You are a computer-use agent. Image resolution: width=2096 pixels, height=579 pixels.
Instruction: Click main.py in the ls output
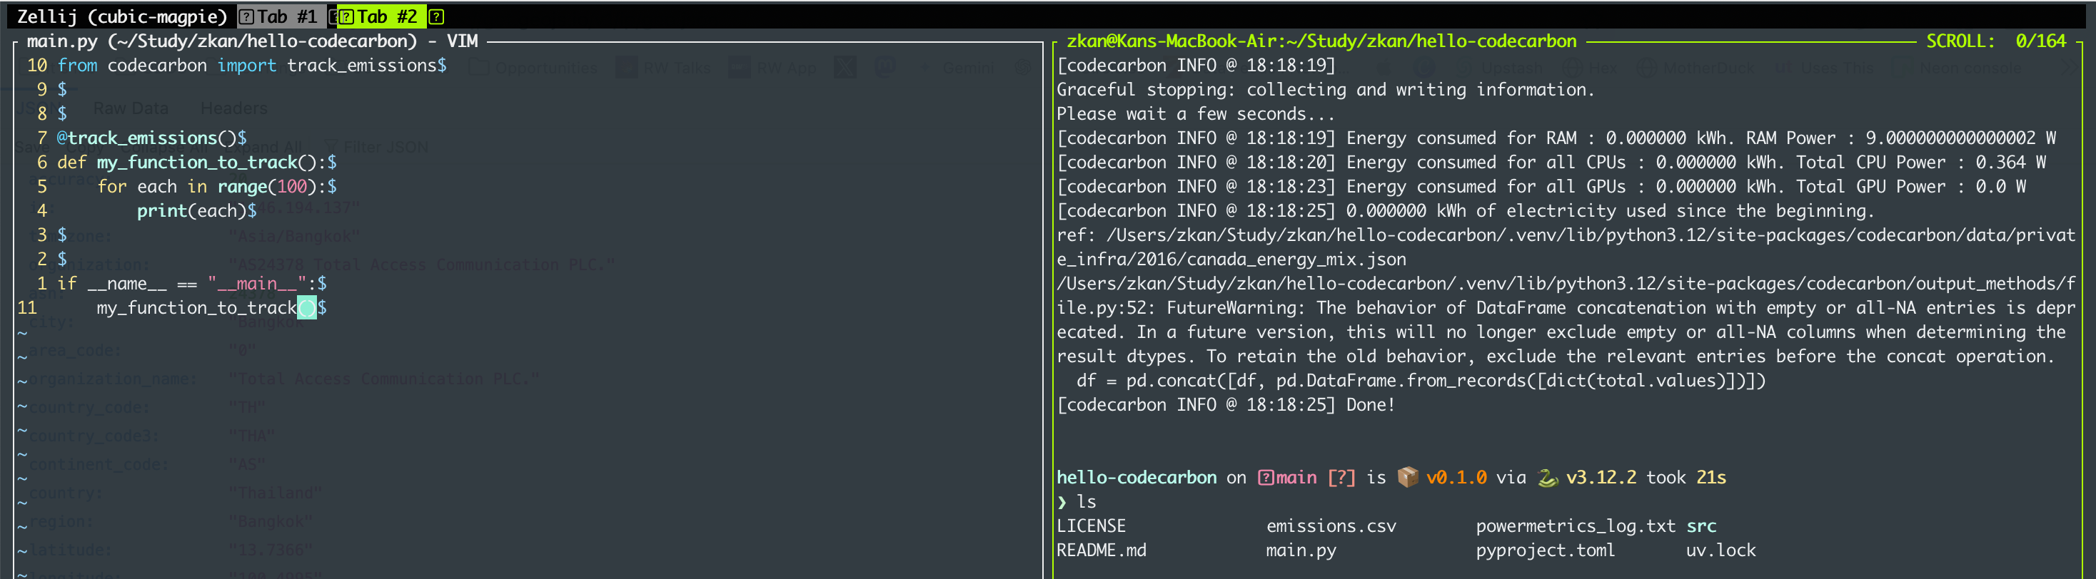pos(1301,550)
